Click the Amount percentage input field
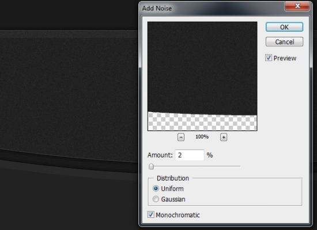 click(190, 155)
